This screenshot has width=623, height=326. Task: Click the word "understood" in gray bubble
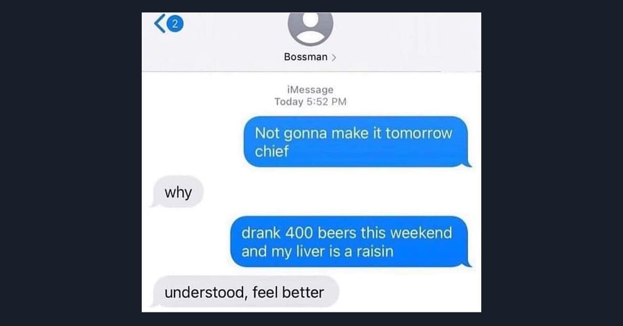point(205,293)
